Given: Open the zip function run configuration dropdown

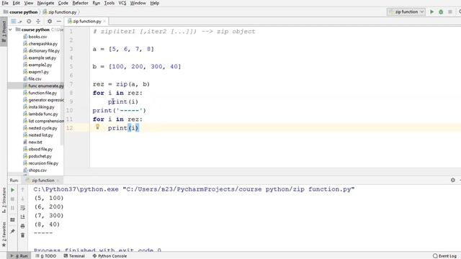Looking at the screenshot, I should click(x=406, y=12).
